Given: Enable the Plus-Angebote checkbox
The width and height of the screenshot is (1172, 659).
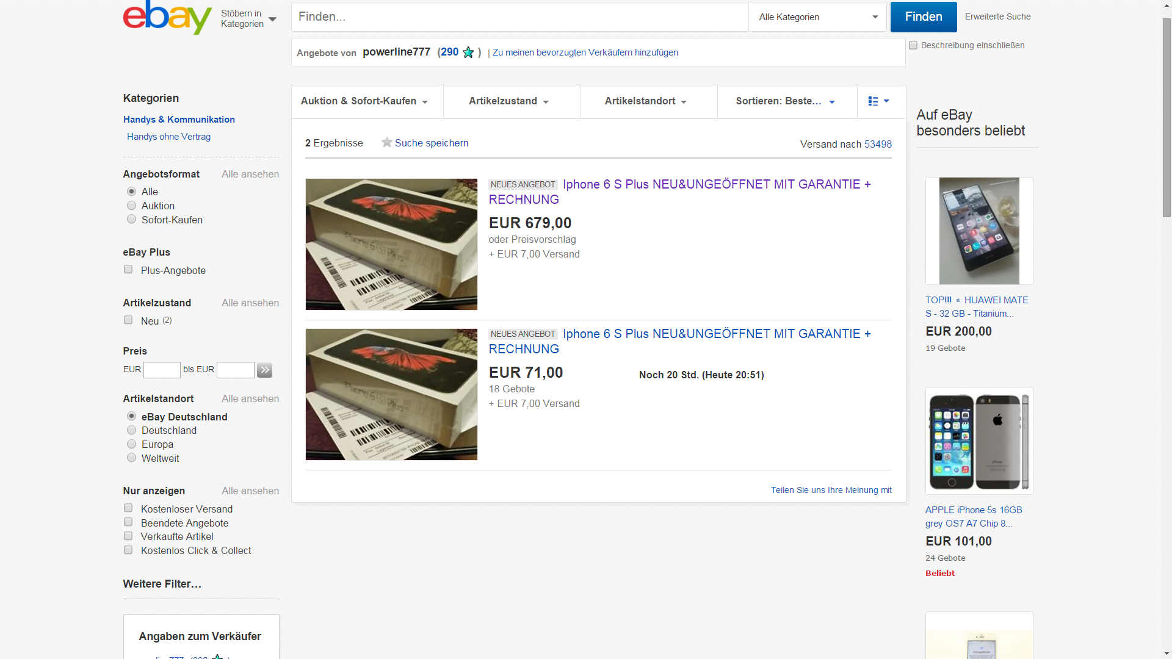Looking at the screenshot, I should (x=128, y=269).
